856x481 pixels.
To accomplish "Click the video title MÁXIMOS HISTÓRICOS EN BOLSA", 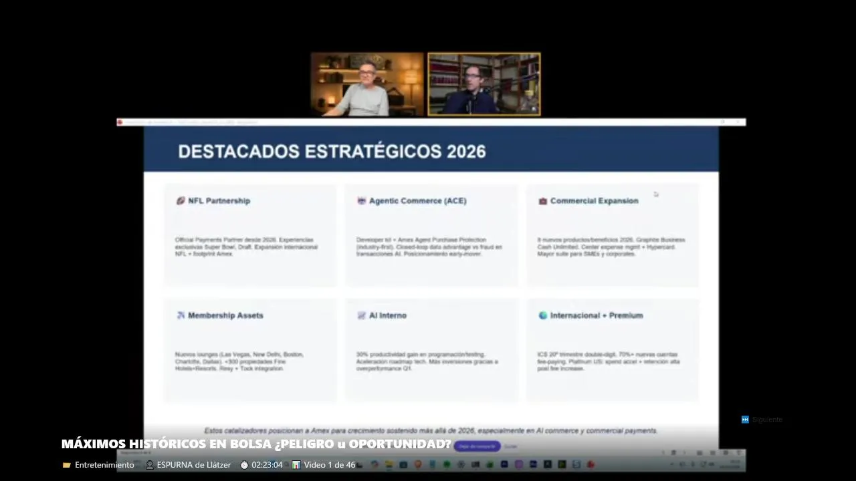I will click(256, 444).
